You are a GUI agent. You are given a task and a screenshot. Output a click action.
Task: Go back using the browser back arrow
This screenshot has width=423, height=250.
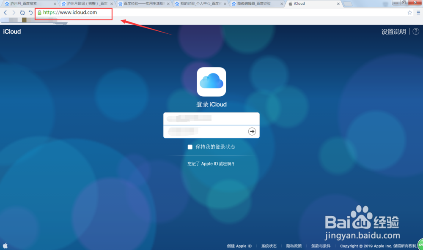(x=5, y=13)
